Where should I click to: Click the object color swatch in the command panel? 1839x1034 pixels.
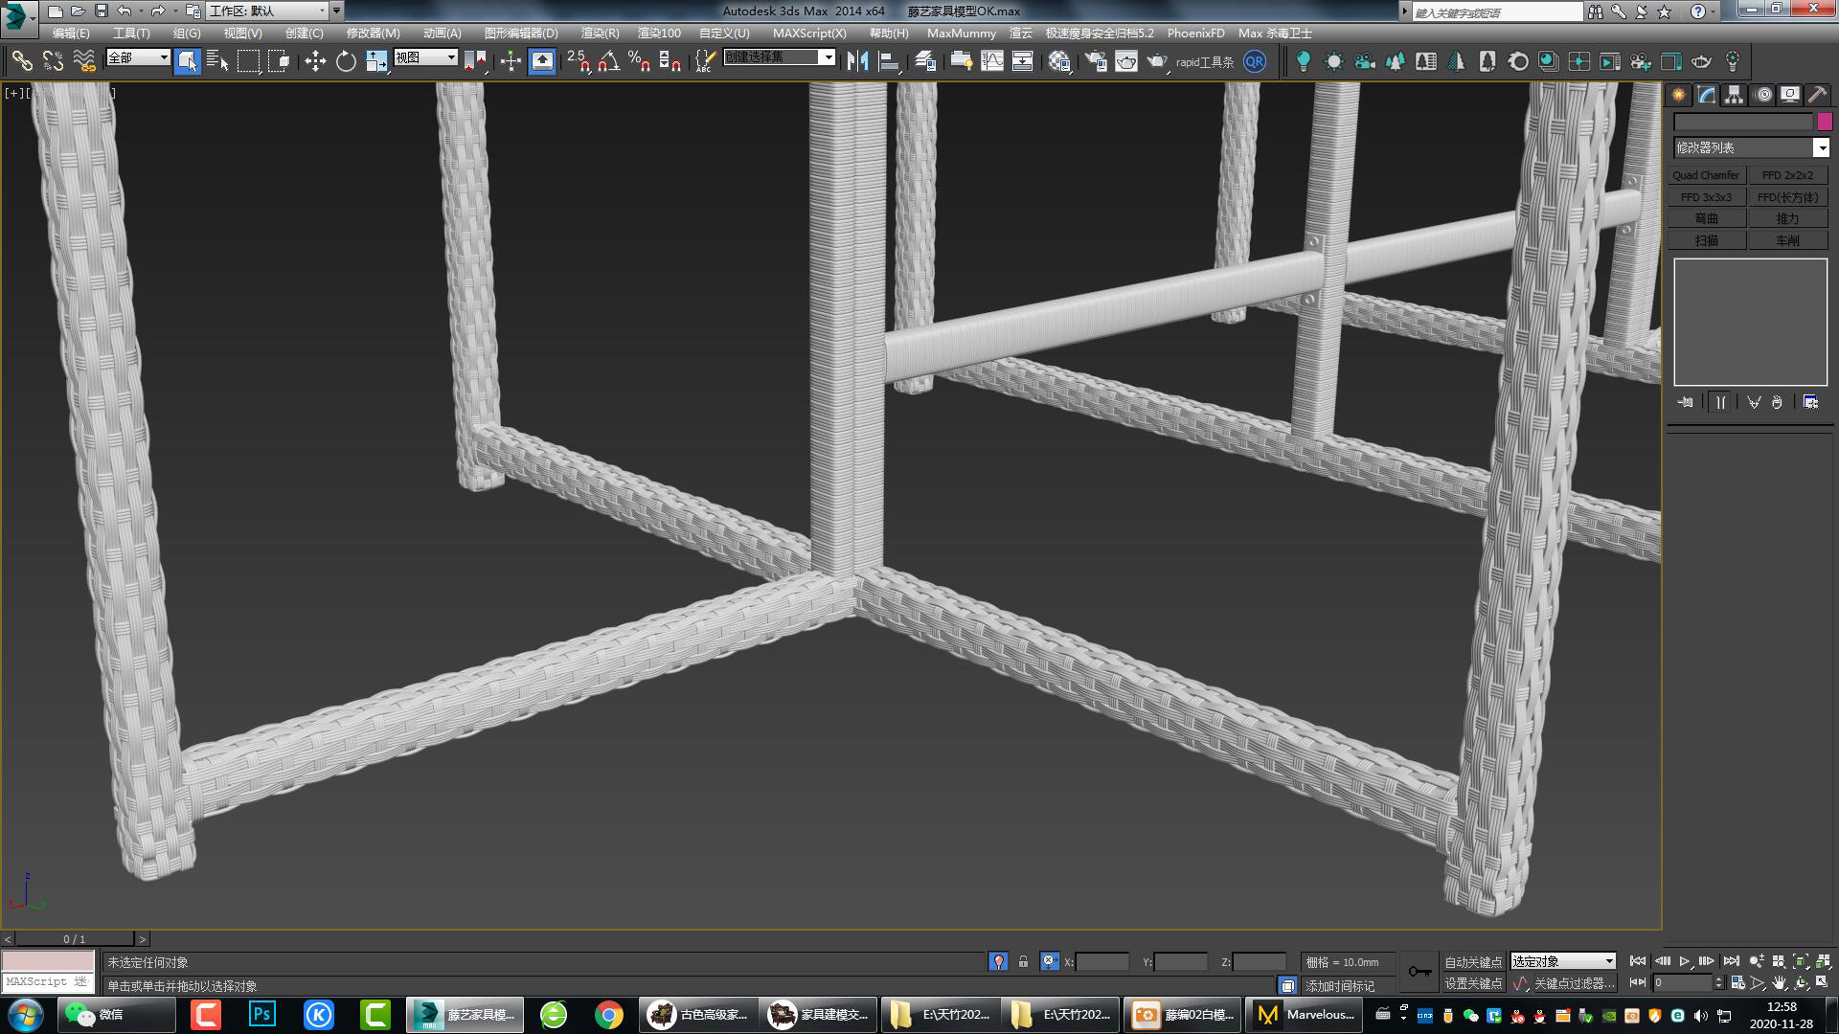tap(1823, 122)
